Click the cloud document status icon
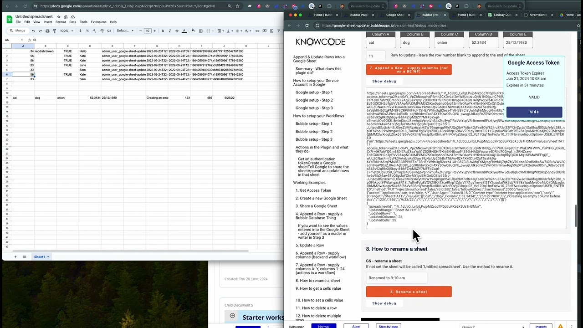Screen dimensions: 583x328 coord(73,17)
